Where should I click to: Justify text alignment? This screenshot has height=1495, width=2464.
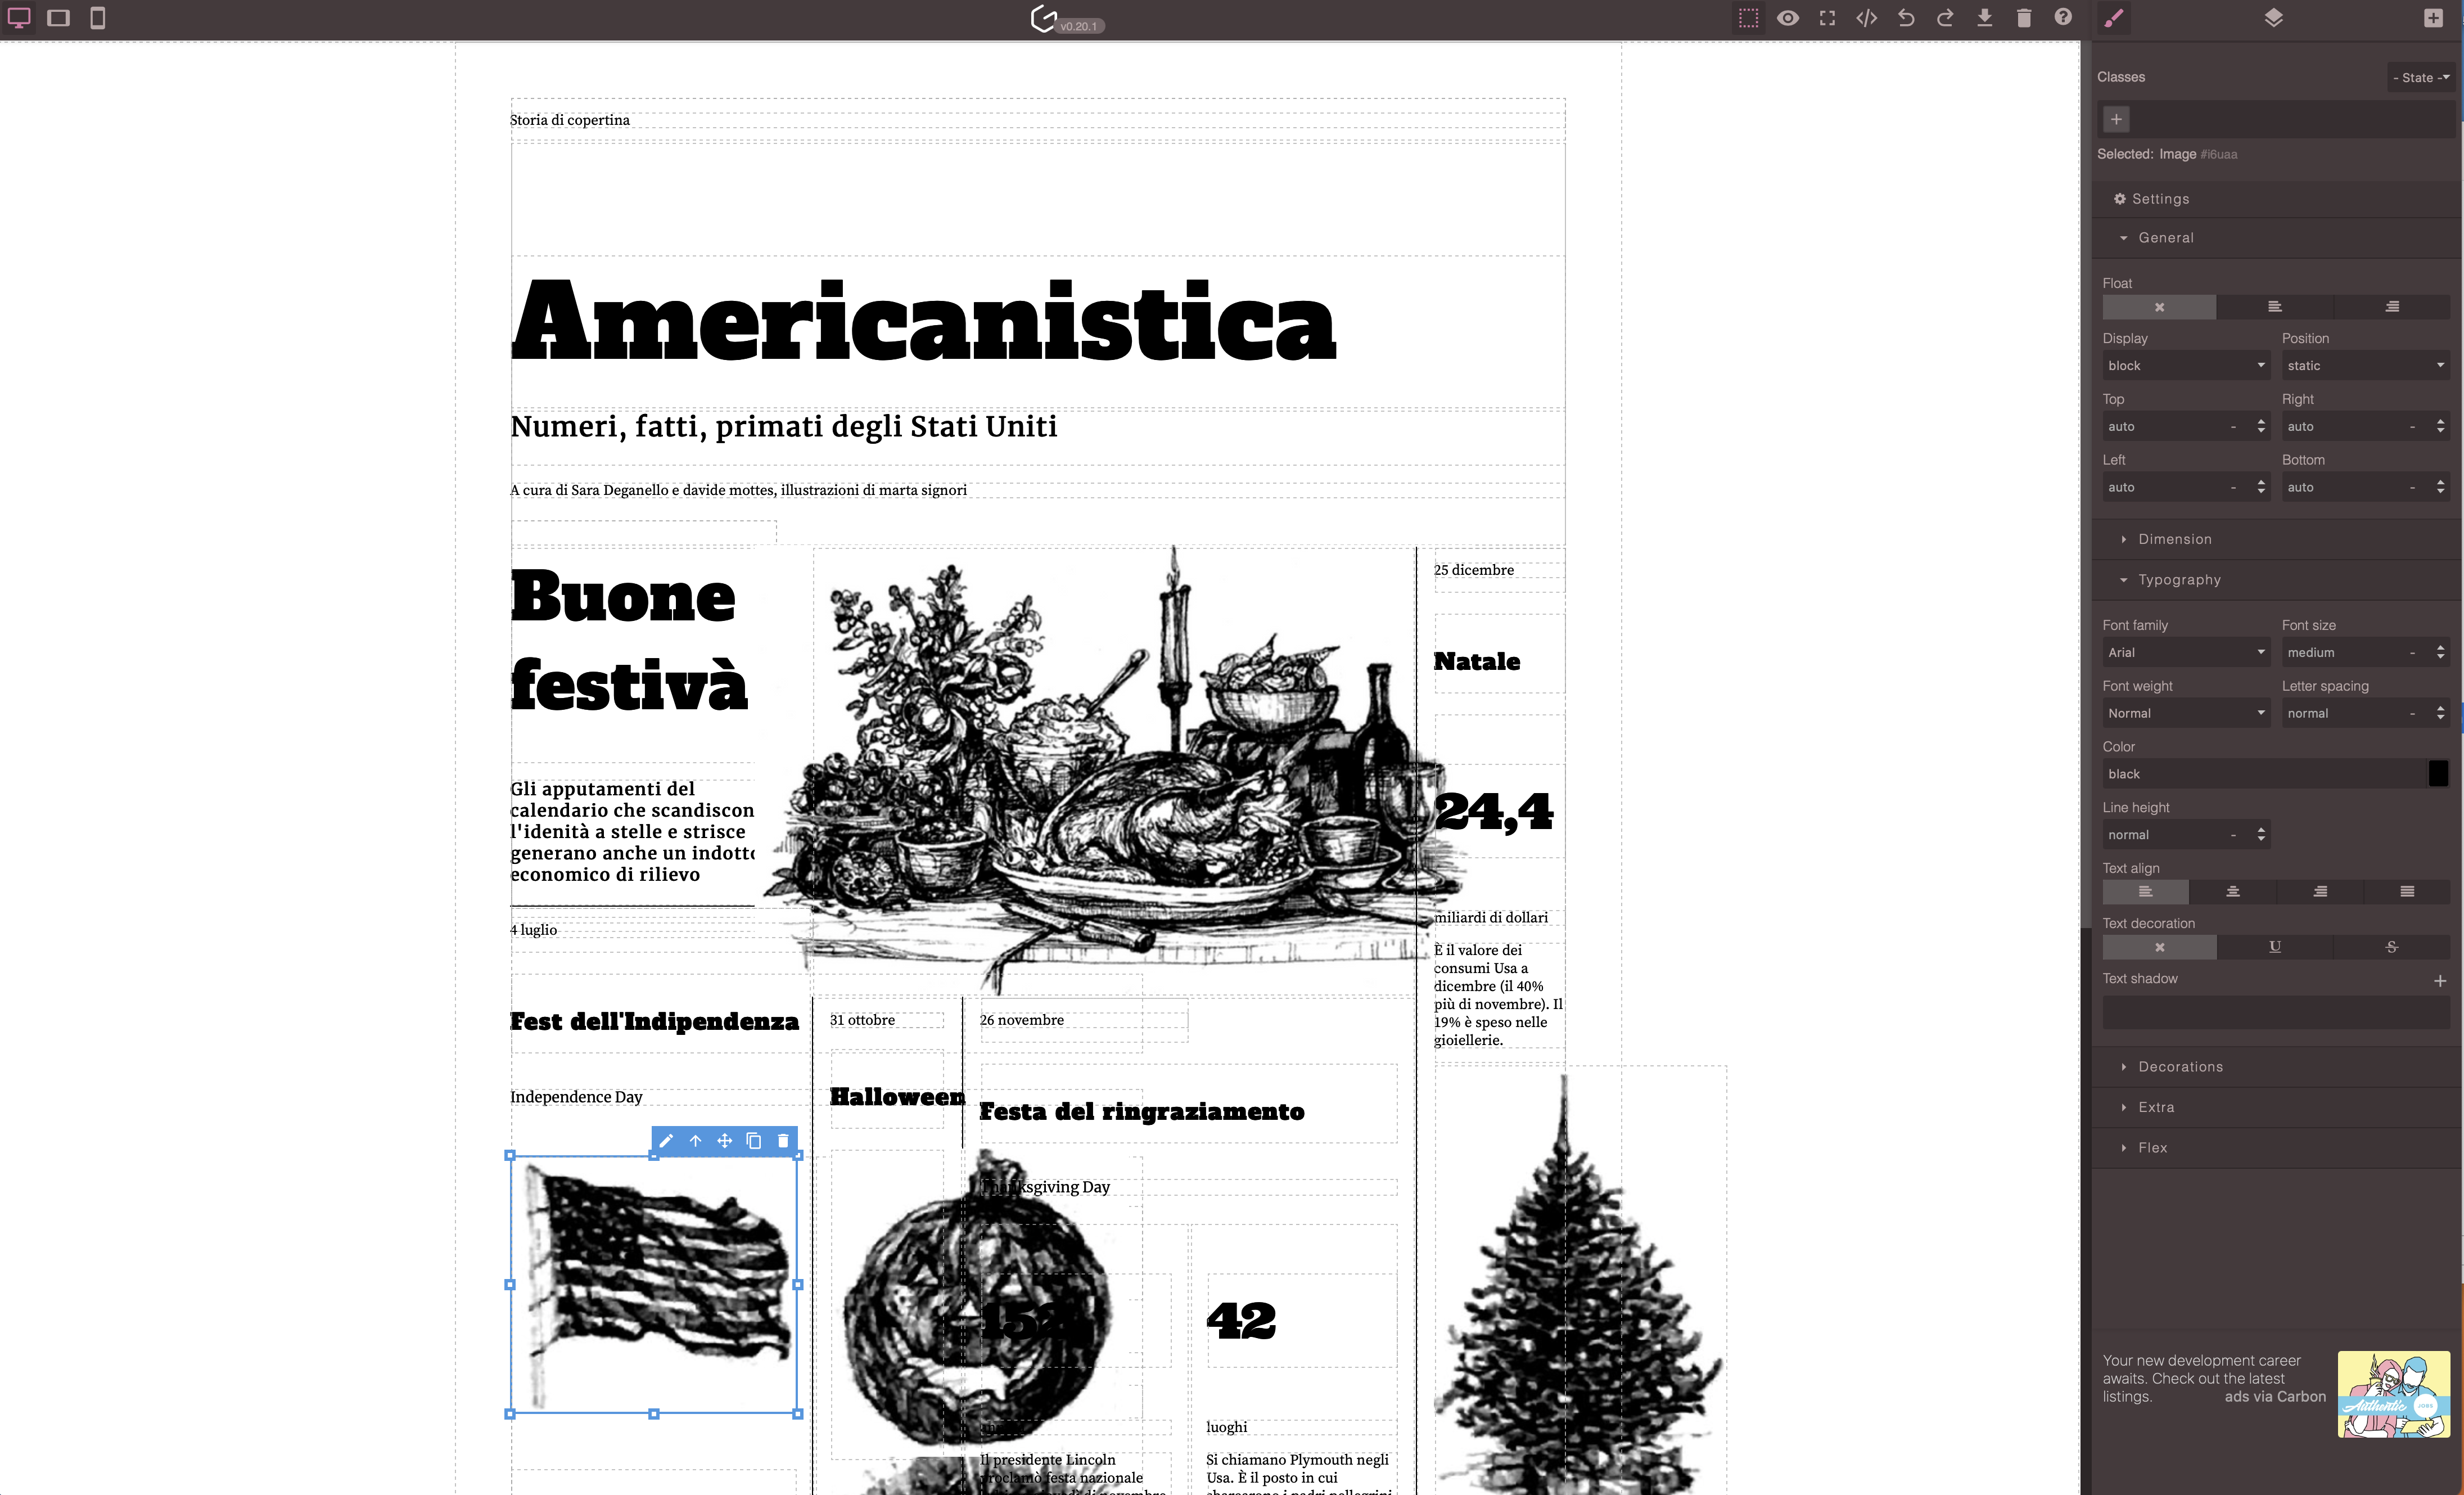2407,892
